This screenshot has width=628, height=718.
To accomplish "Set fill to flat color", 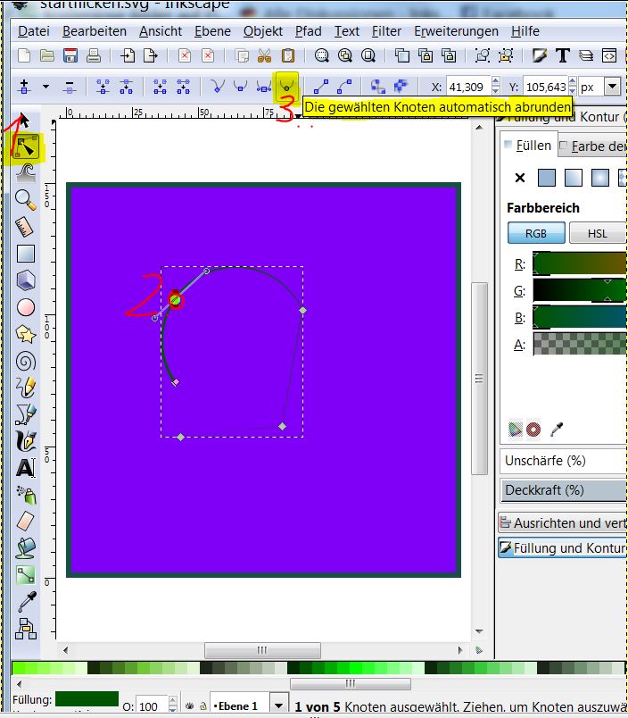I will (x=547, y=178).
